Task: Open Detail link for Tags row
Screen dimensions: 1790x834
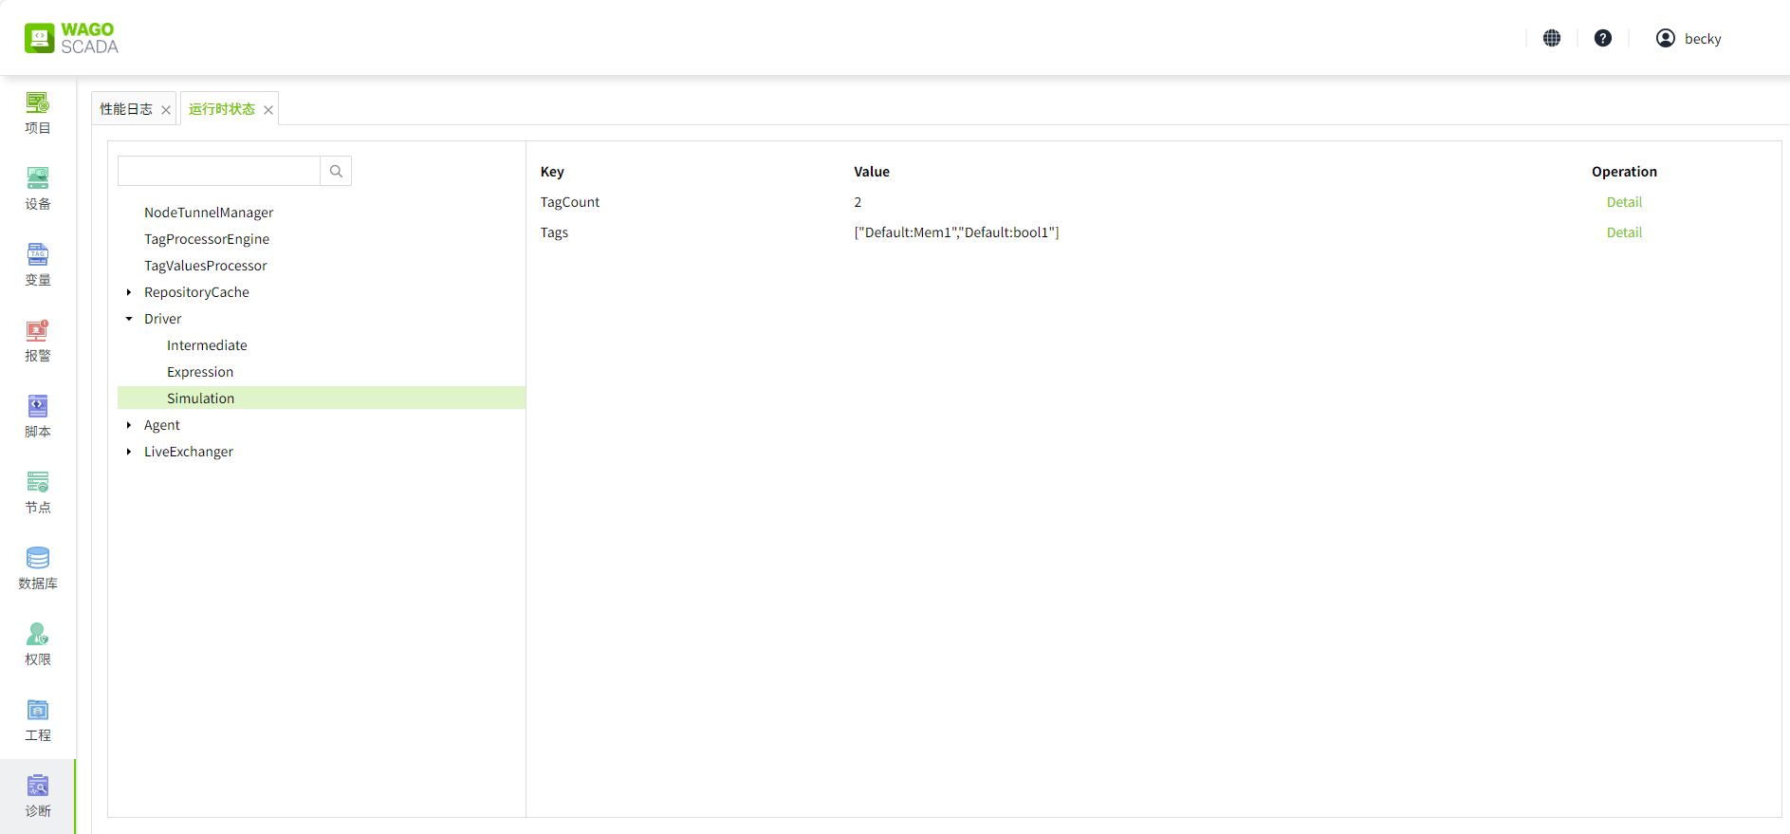Action: 1624,232
